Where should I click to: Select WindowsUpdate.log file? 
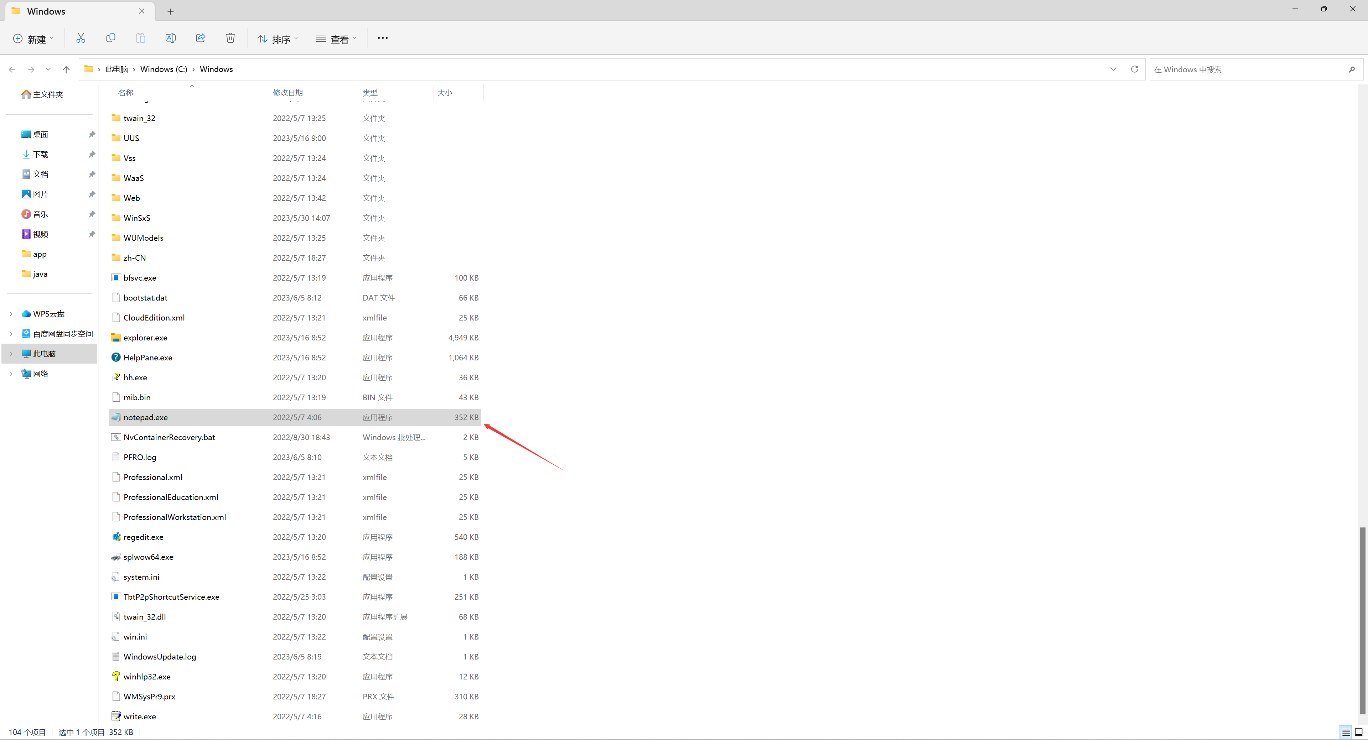295,657
